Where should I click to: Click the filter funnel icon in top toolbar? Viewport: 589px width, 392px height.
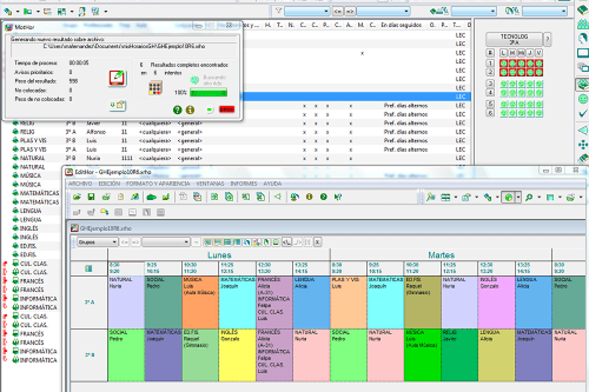278,11
